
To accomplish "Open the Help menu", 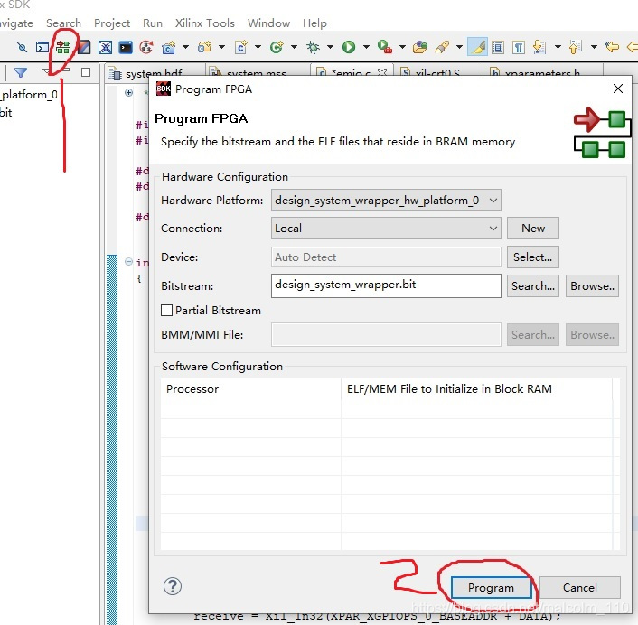I will tap(314, 23).
